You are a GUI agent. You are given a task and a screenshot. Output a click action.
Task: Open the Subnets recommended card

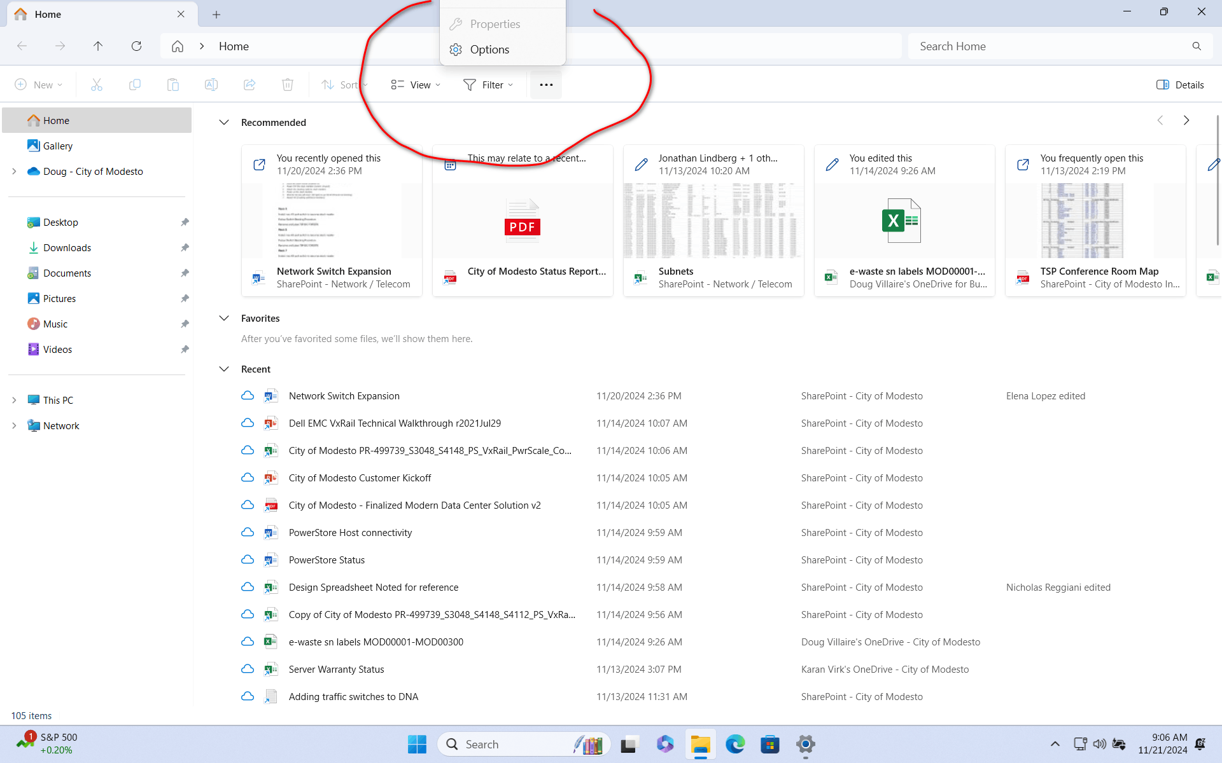(713, 221)
